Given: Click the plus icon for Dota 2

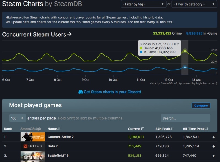Looking at the screenshot, I should click(214, 146).
